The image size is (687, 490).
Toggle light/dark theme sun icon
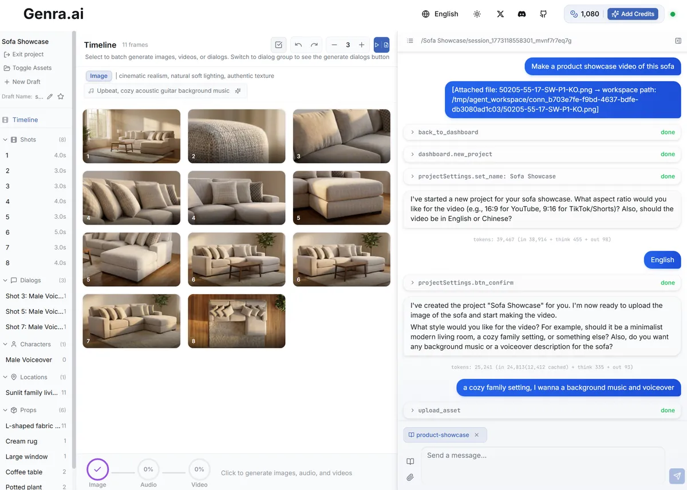[x=477, y=14]
